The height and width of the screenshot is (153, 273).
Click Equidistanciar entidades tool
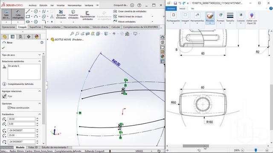point(87,16)
